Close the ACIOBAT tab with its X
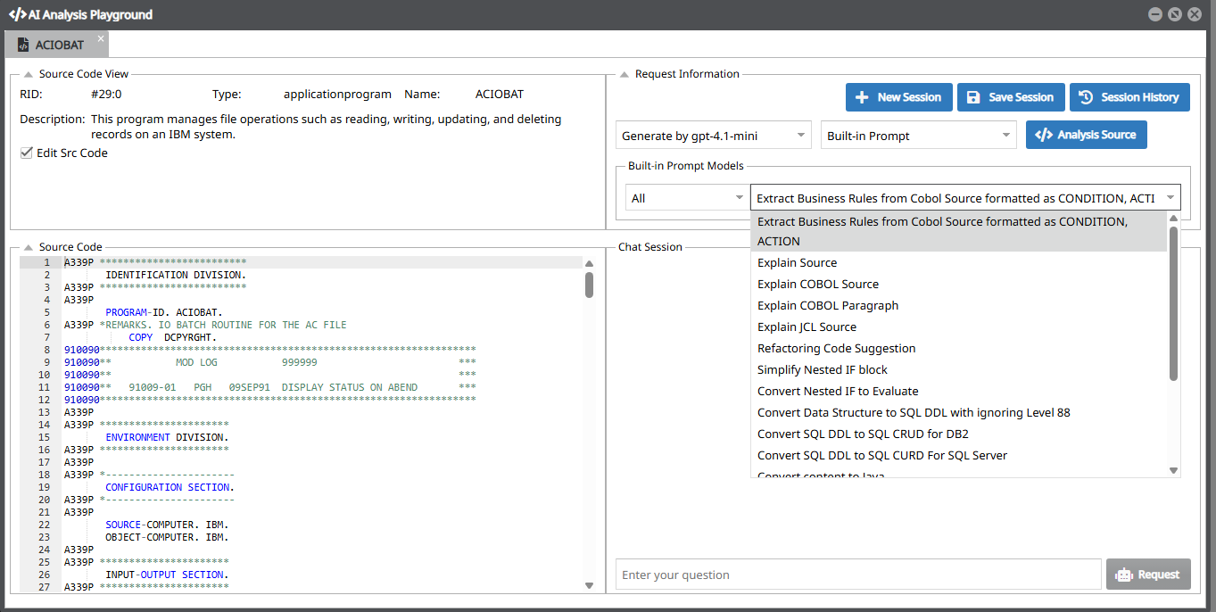The width and height of the screenshot is (1216, 612). (x=101, y=39)
